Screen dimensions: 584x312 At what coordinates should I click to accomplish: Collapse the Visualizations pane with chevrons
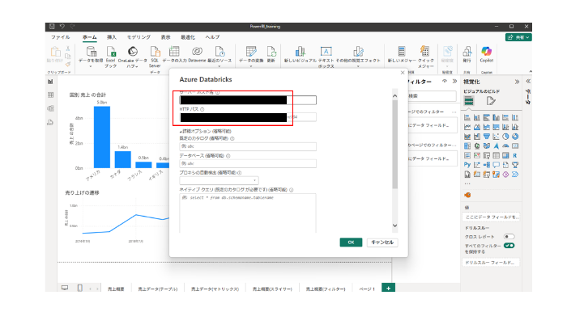[x=517, y=82]
